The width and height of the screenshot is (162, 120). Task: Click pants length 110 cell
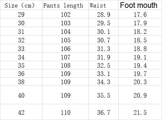tap(65, 112)
